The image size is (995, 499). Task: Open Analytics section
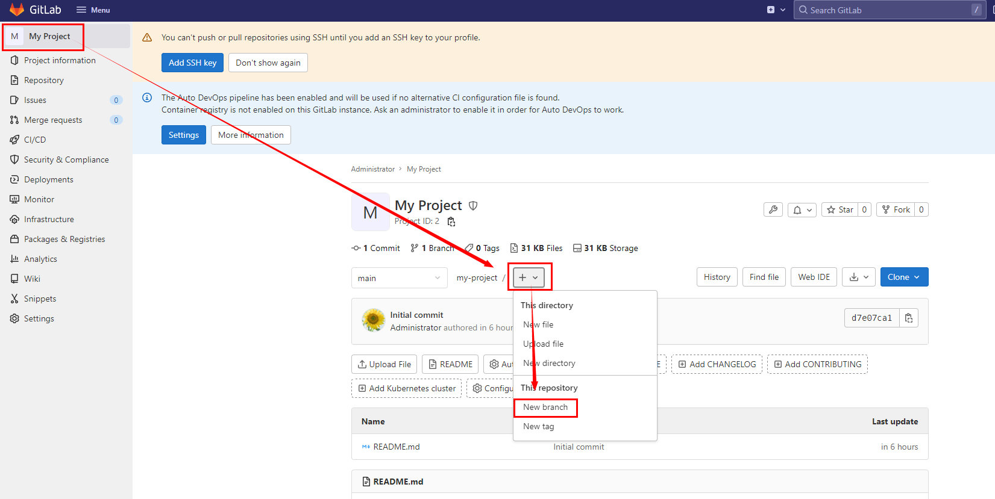click(x=40, y=259)
